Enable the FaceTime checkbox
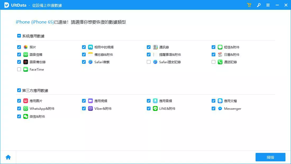This screenshot has height=164, width=291. [19, 69]
